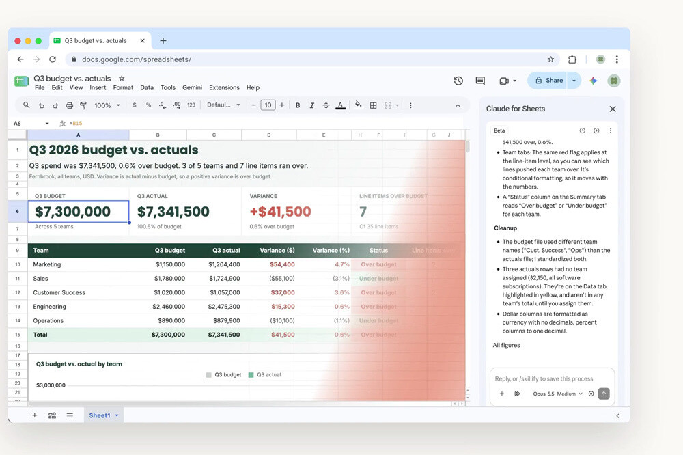The width and height of the screenshot is (683, 455).
Task: Open the text color picker
Action: [341, 105]
